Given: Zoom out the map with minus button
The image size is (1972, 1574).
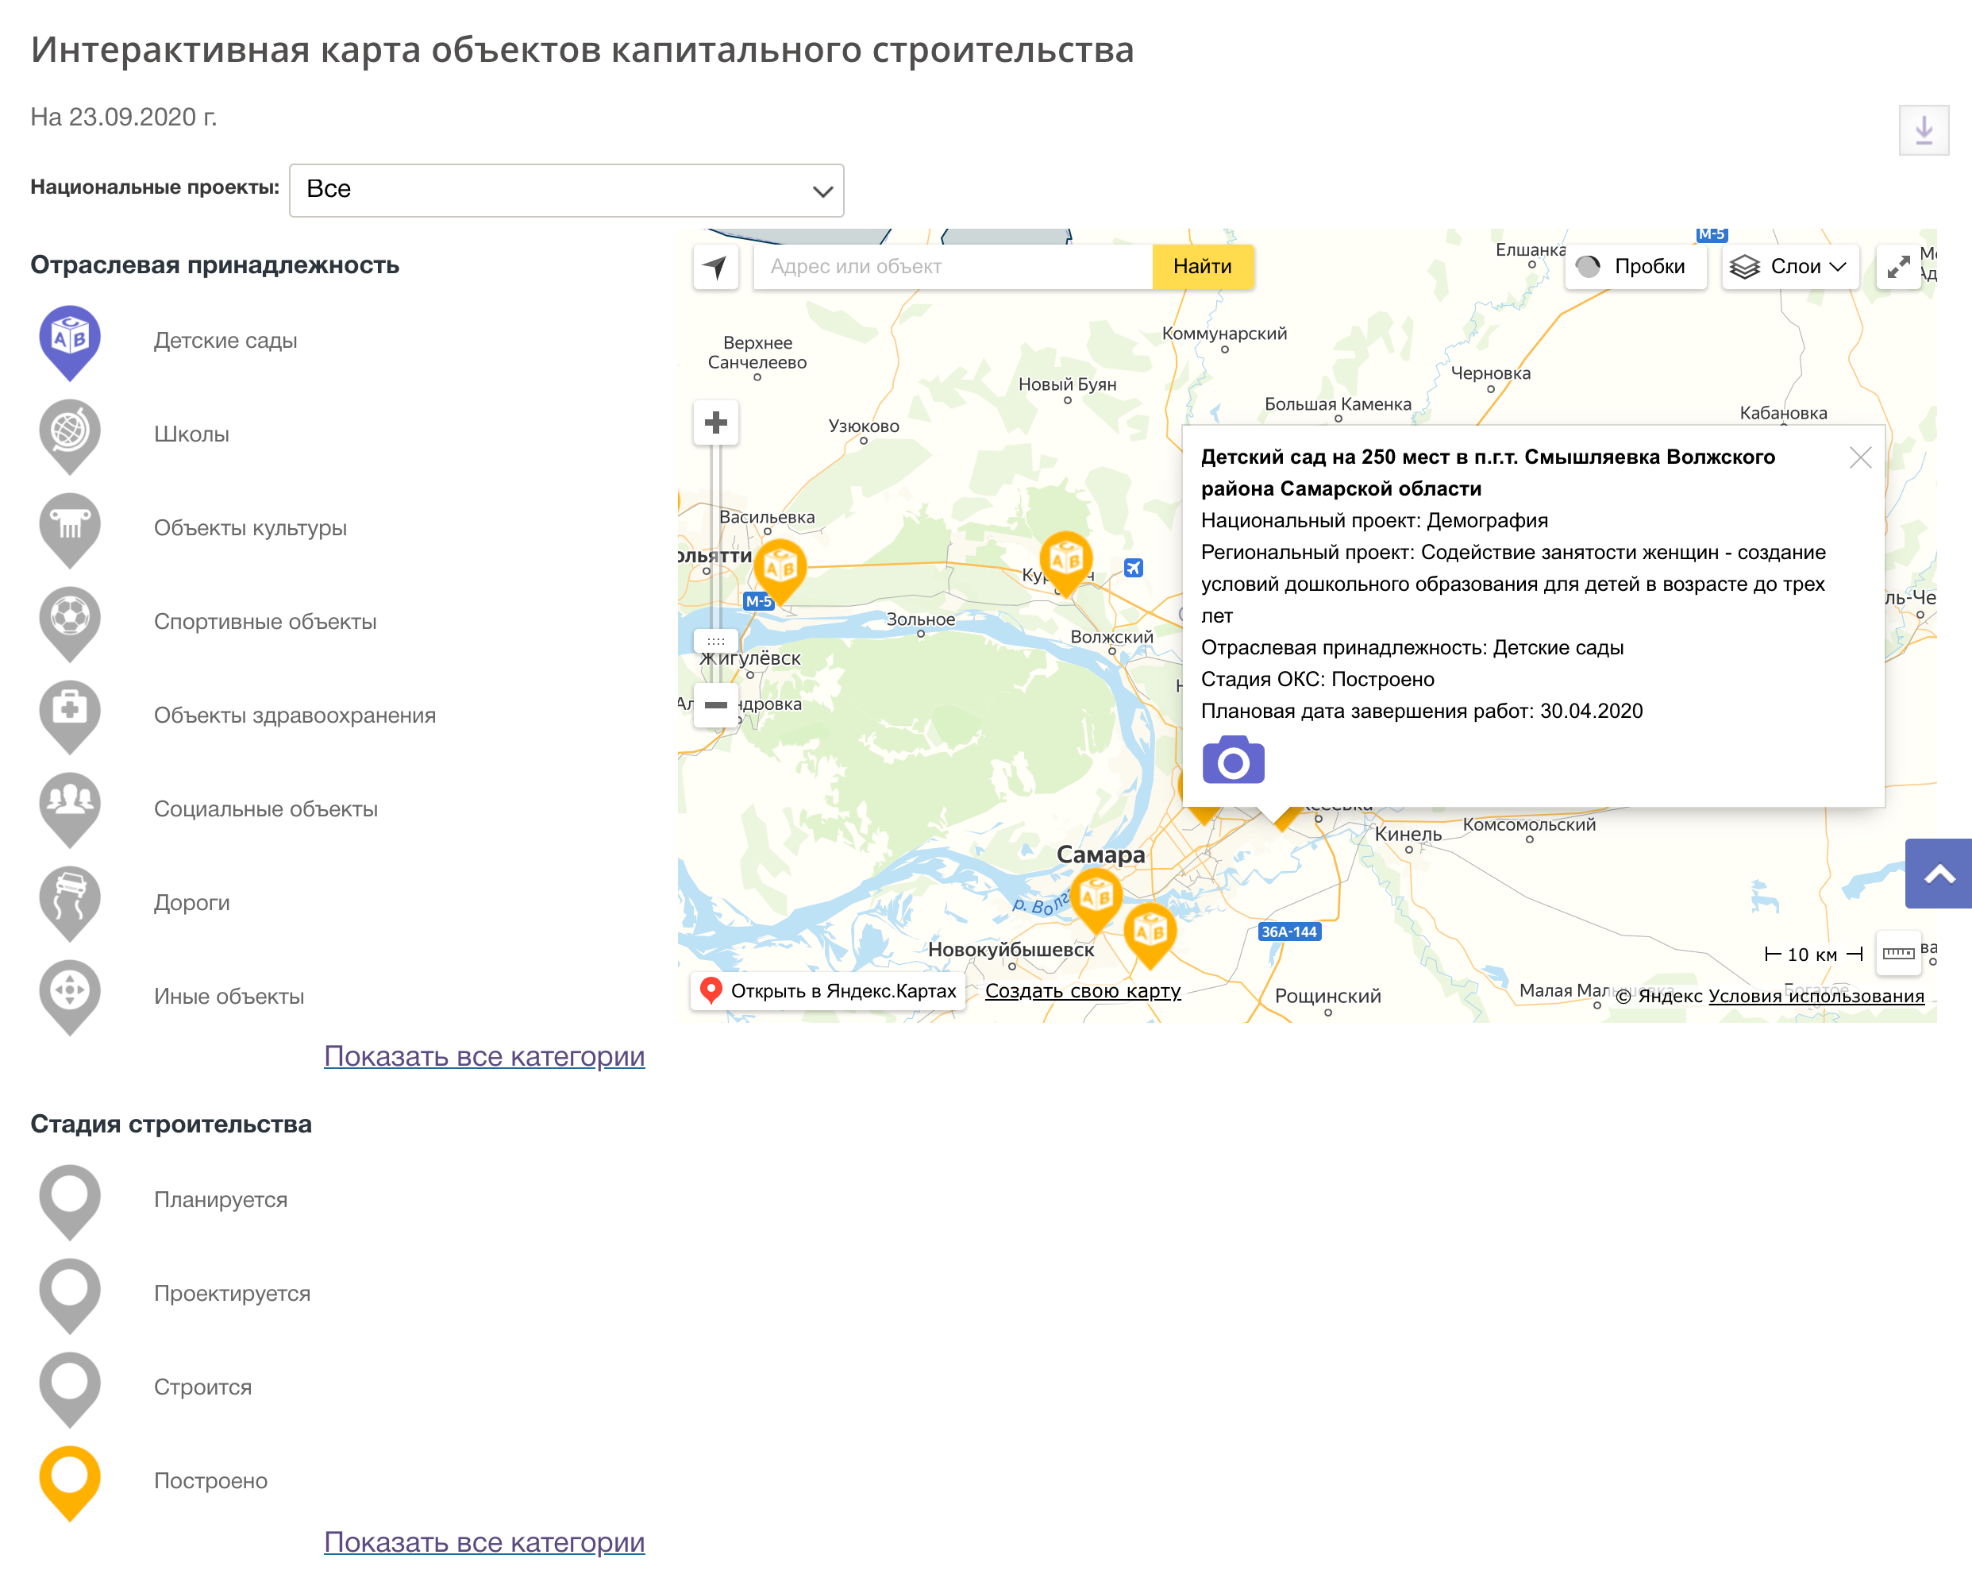Looking at the screenshot, I should (x=715, y=704).
